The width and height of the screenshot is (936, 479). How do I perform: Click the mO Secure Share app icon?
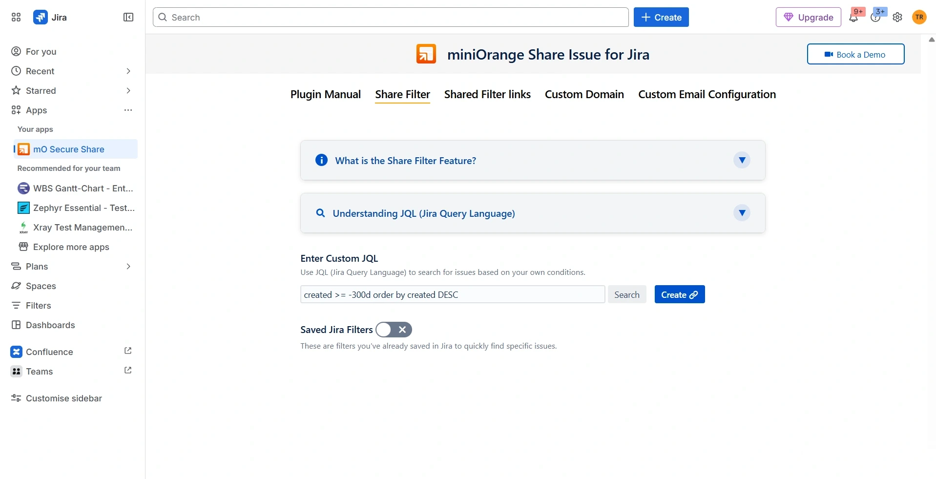pos(23,149)
